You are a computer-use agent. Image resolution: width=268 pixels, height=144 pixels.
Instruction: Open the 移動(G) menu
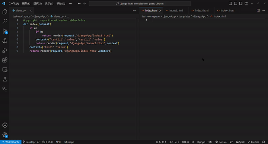click(x=61, y=3)
